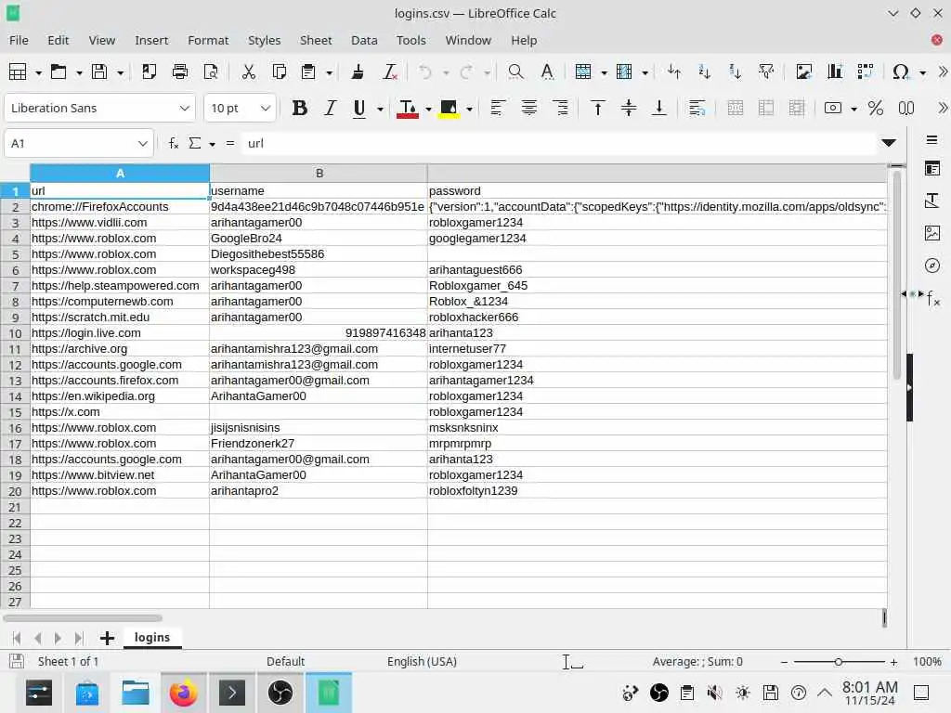Click the Save document icon
The width and height of the screenshot is (951, 713).
click(x=99, y=71)
